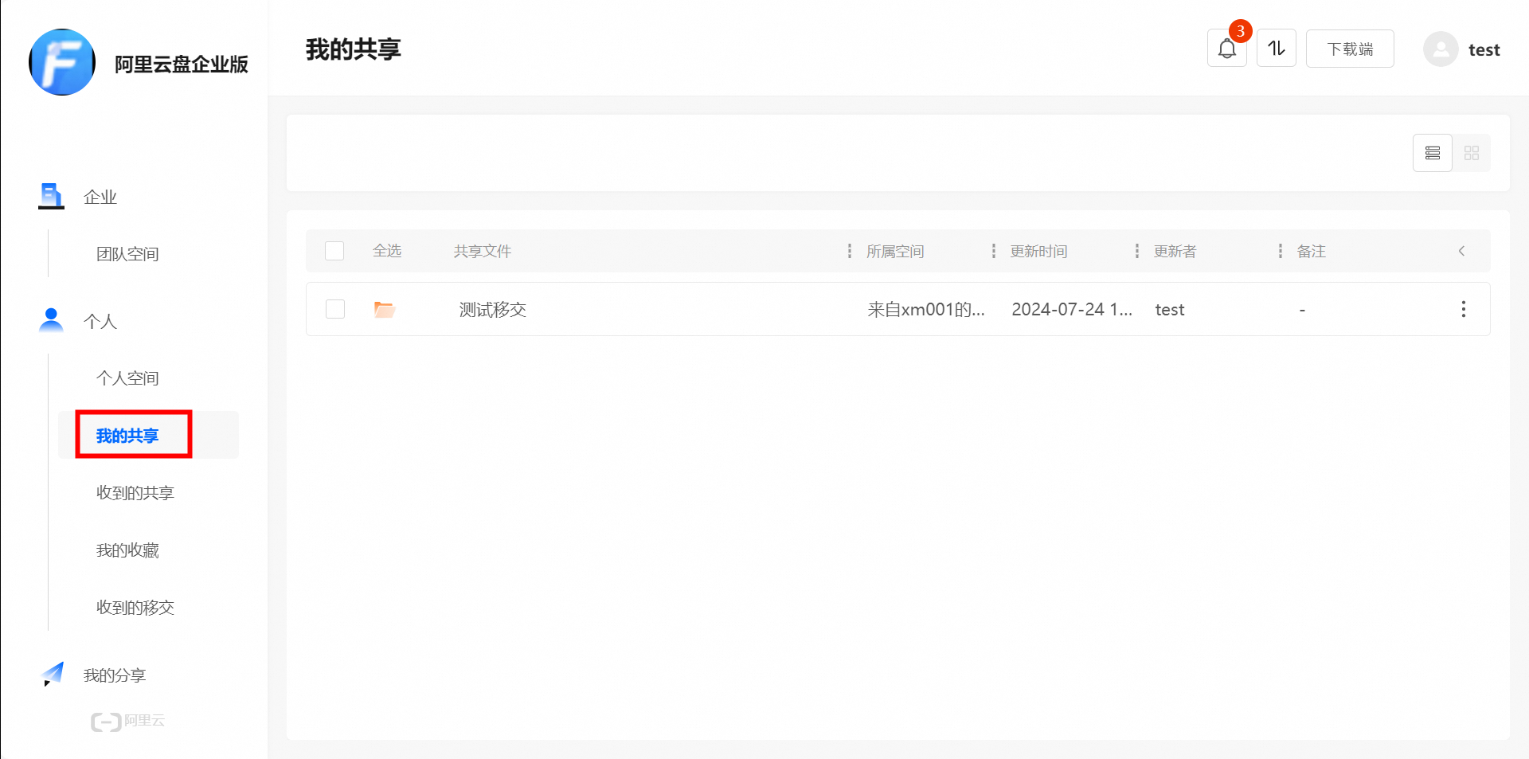This screenshot has width=1529, height=759.
Task: Open 收到的共享 in the sidebar
Action: [x=135, y=493]
